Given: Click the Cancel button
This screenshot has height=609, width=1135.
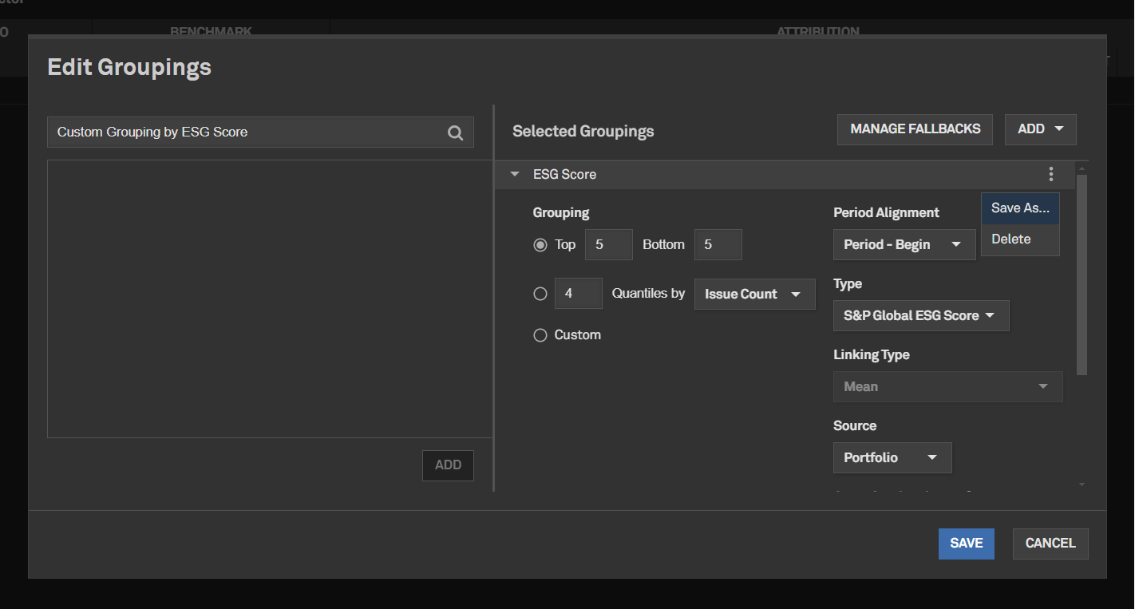Looking at the screenshot, I should click(1050, 544).
